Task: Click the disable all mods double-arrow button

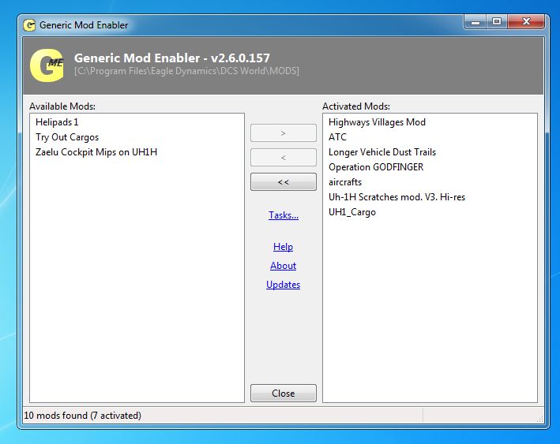Action: point(284,182)
